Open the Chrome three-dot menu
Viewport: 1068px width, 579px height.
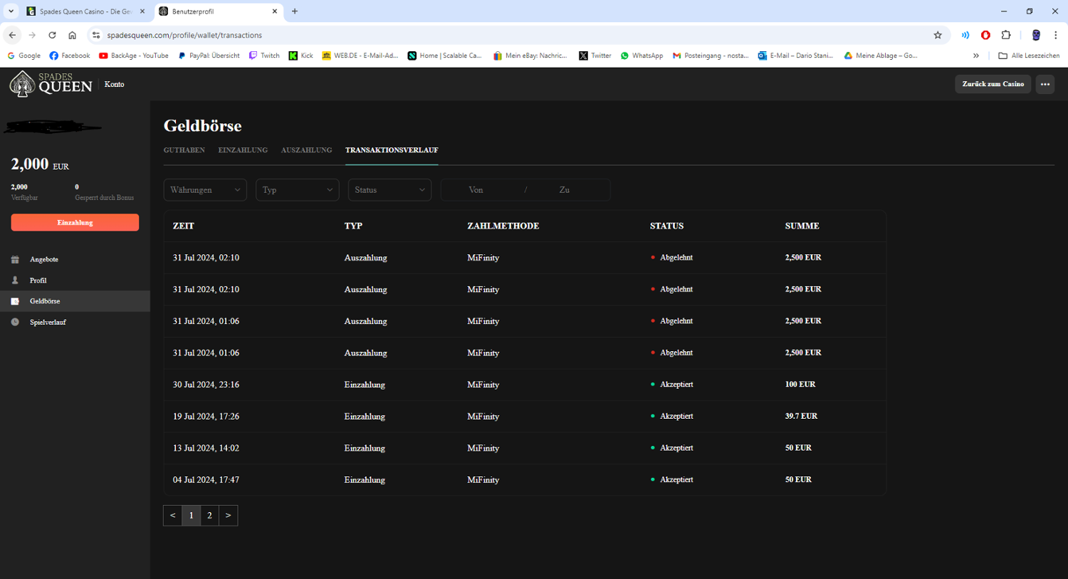[x=1056, y=35]
